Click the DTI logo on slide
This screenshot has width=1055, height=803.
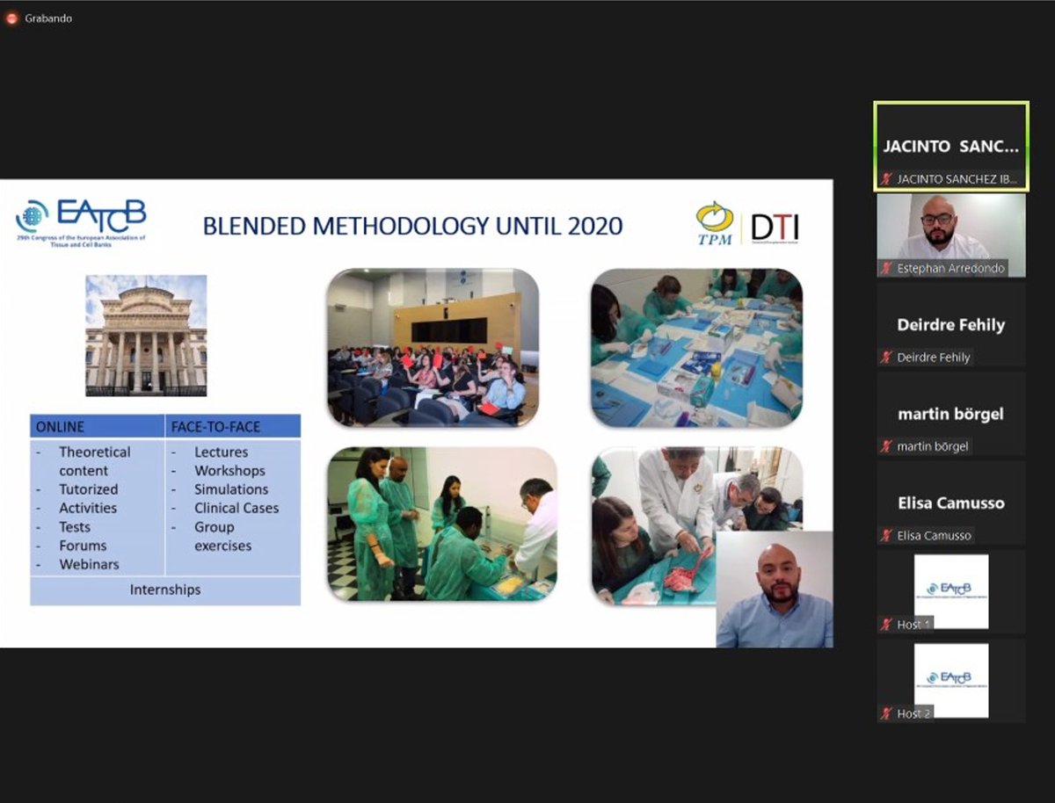point(775,228)
